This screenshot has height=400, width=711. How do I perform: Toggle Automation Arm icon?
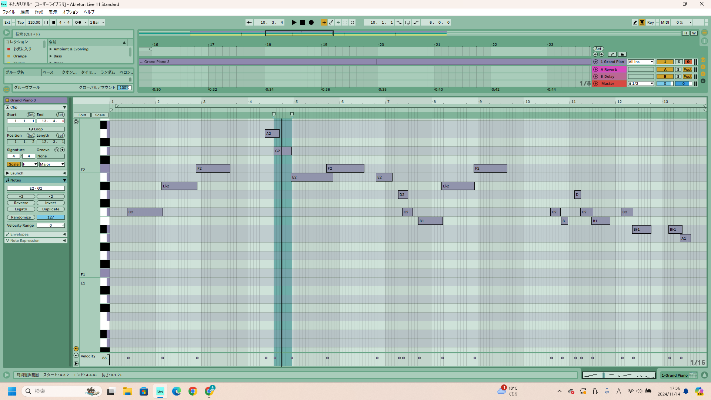click(x=331, y=23)
